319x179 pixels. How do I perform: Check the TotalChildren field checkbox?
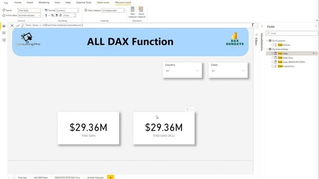pyautogui.click(x=273, y=45)
